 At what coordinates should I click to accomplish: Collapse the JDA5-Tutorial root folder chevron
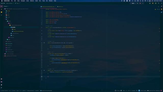click(x=4, y=9)
